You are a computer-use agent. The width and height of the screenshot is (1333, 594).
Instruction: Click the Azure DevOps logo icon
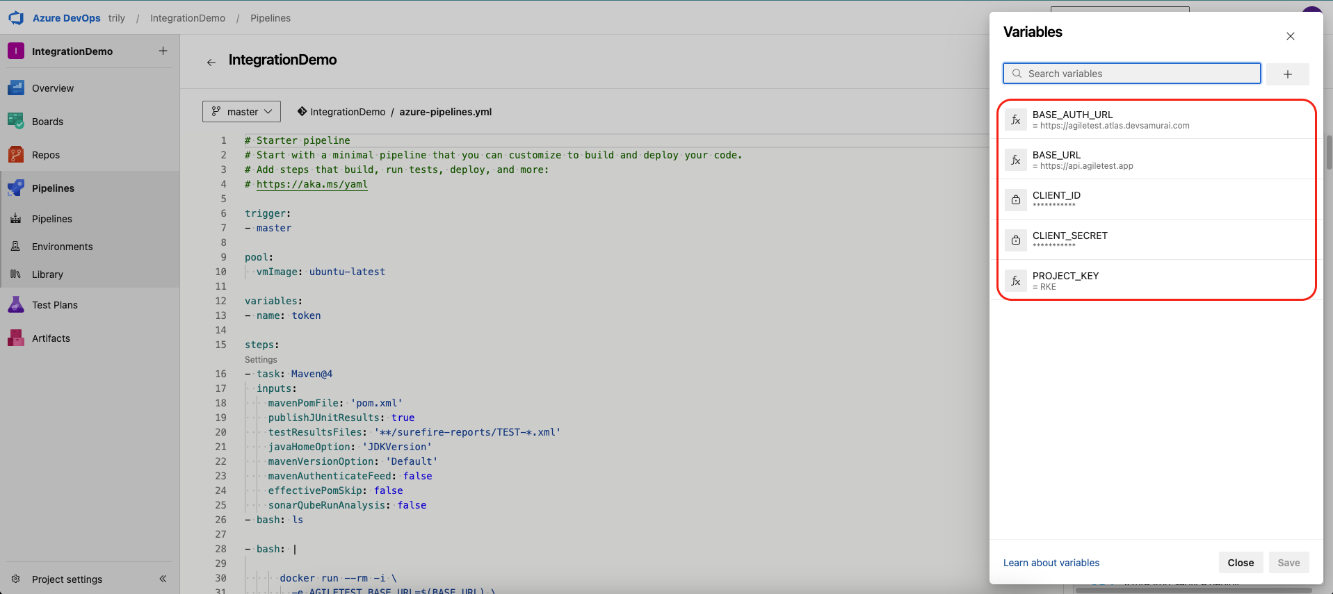(x=16, y=18)
